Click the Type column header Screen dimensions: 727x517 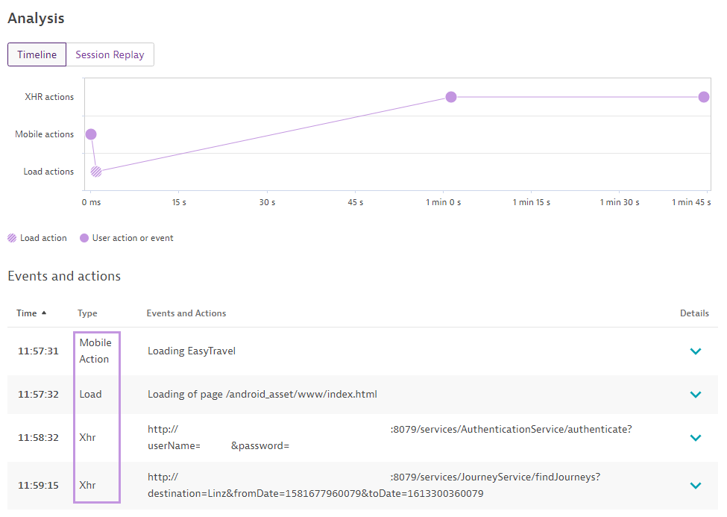click(87, 313)
